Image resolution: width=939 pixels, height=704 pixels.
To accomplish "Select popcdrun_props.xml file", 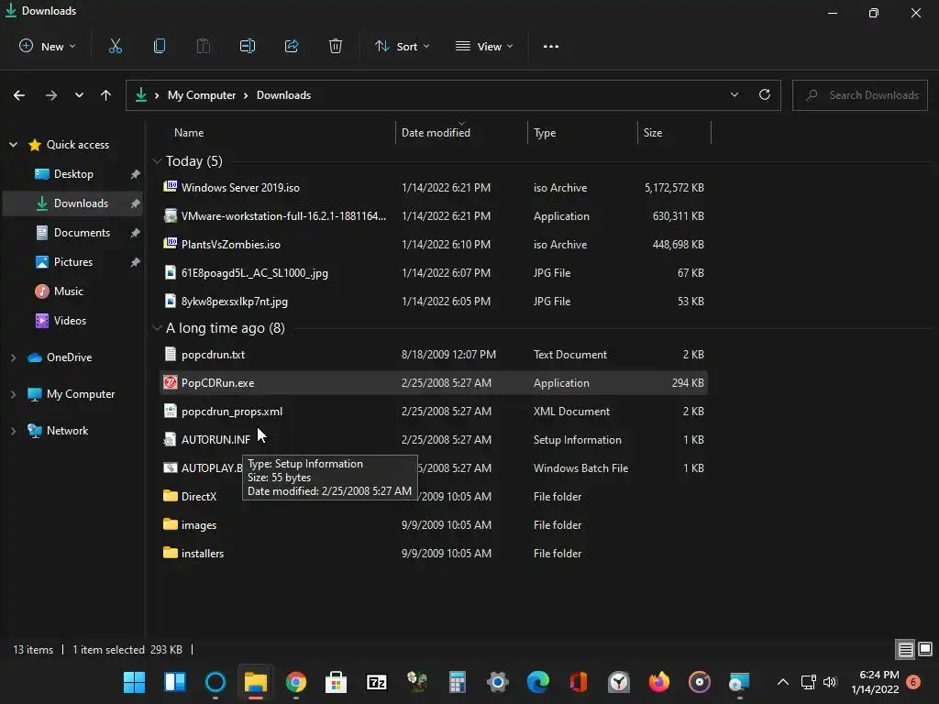I will (x=434, y=412).
